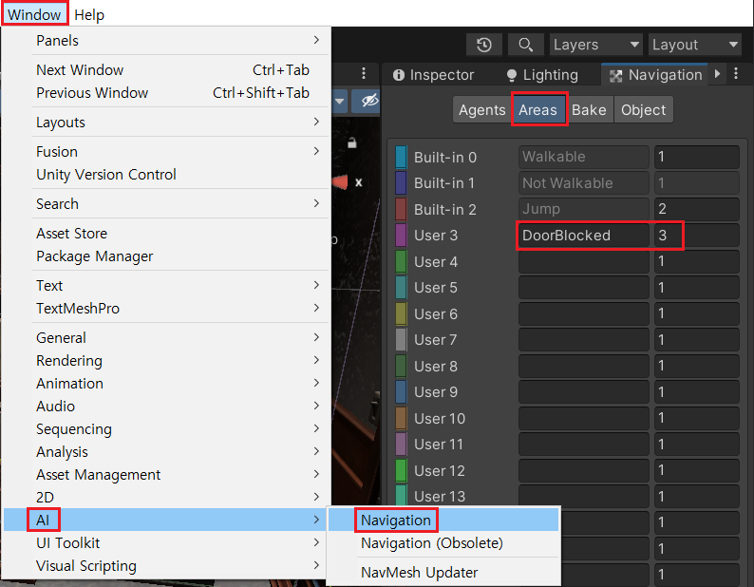Open the global search magnifier icon

tap(525, 45)
